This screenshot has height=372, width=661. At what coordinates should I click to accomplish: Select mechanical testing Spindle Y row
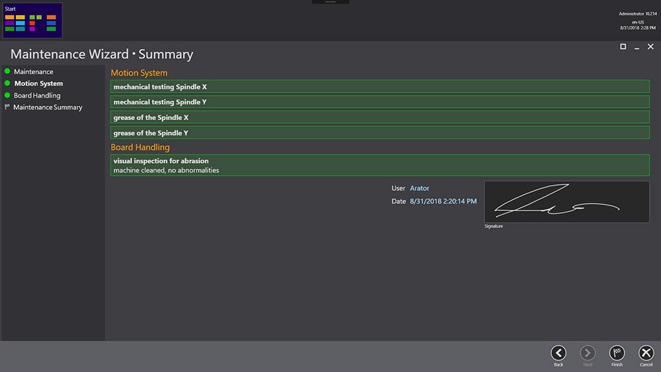(379, 102)
